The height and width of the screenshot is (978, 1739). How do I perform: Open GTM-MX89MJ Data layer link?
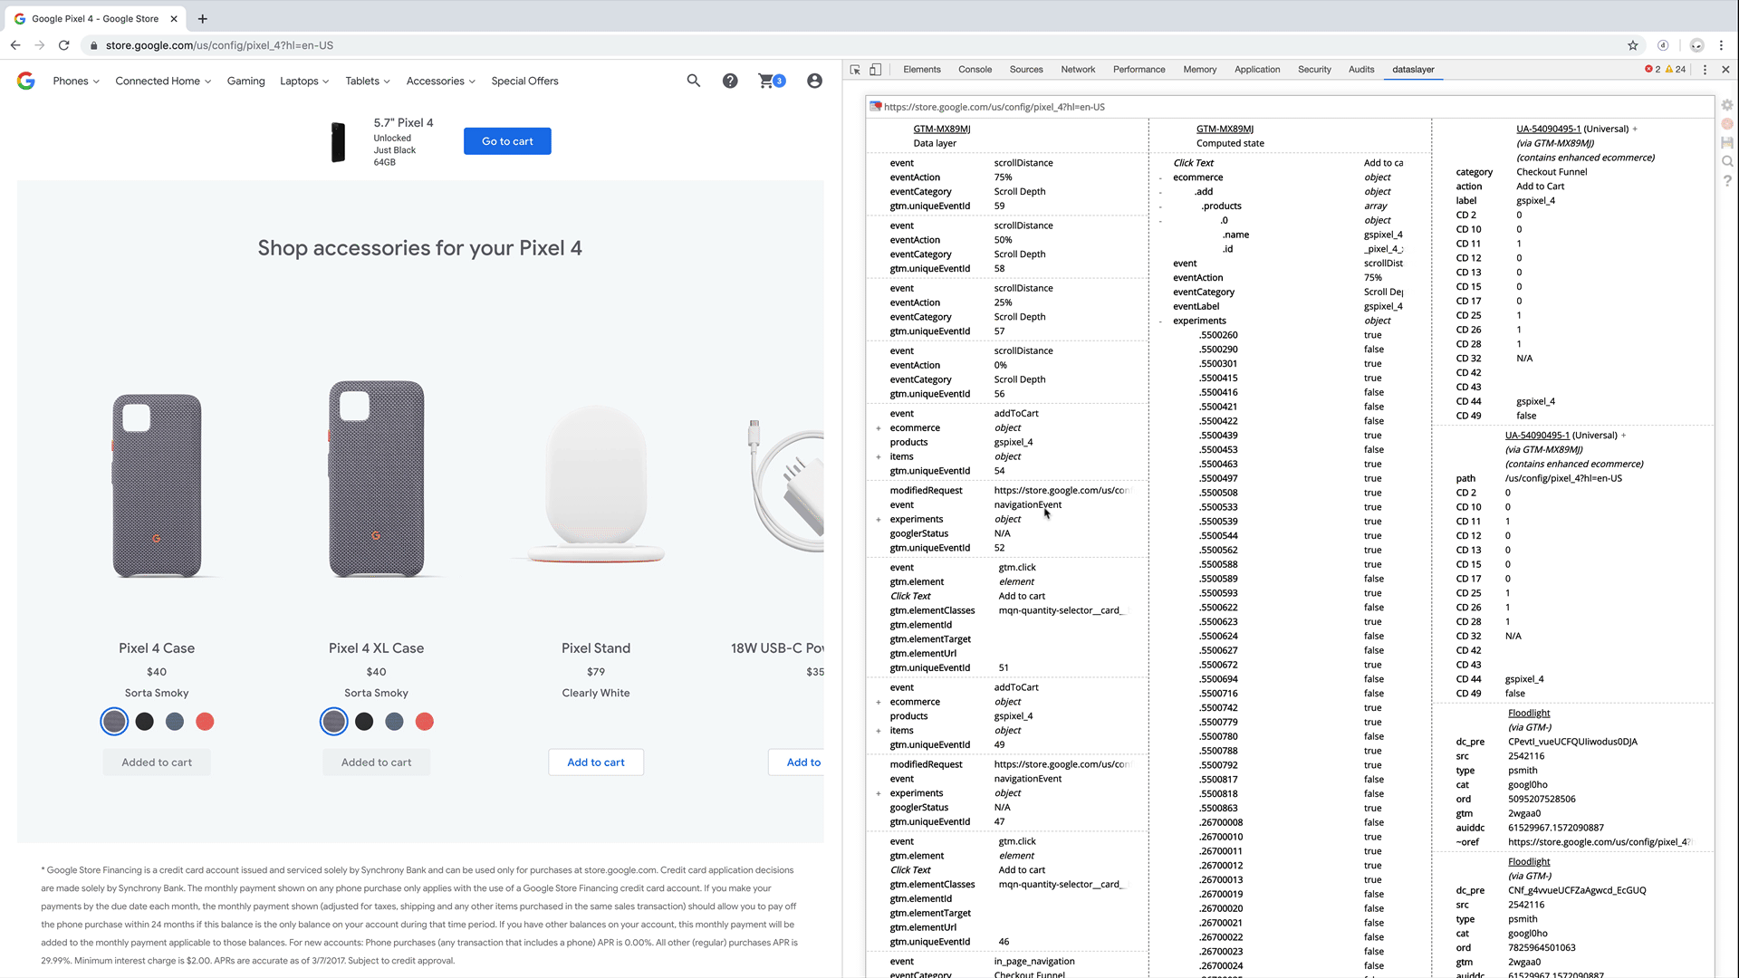941,129
